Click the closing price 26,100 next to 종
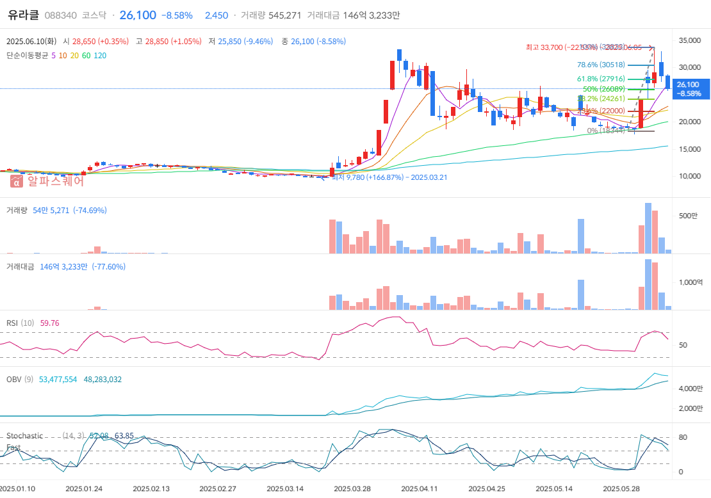711x498 pixels. [318, 41]
